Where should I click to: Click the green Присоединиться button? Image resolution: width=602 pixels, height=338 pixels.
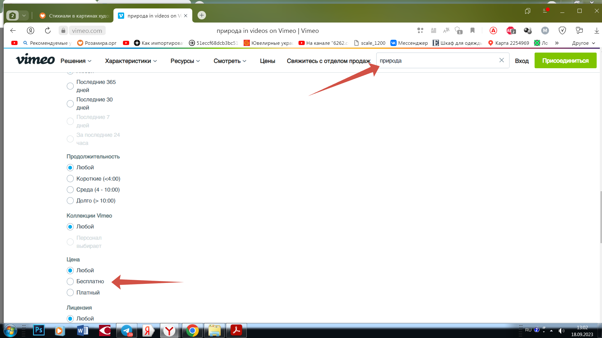(x=565, y=61)
